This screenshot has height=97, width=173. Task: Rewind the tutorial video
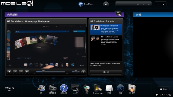9,72
